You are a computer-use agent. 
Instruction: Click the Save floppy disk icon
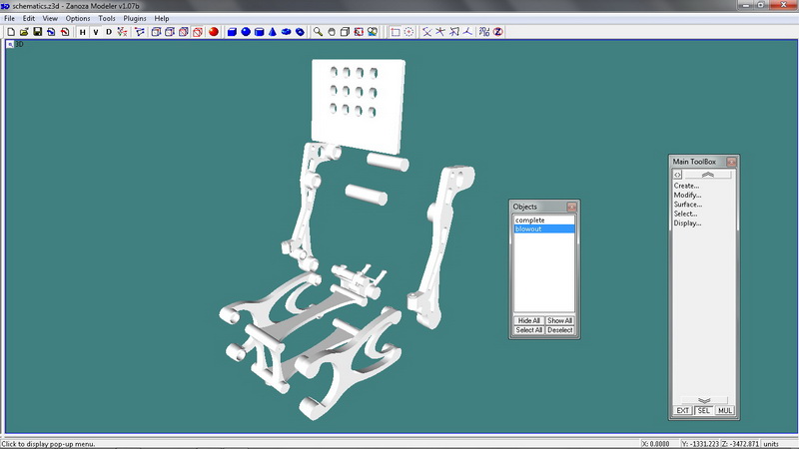point(38,32)
